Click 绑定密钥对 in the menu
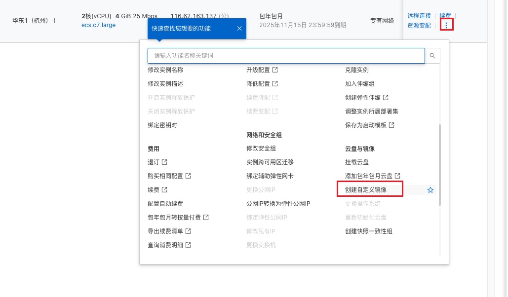The image size is (508, 297). pyautogui.click(x=162, y=125)
